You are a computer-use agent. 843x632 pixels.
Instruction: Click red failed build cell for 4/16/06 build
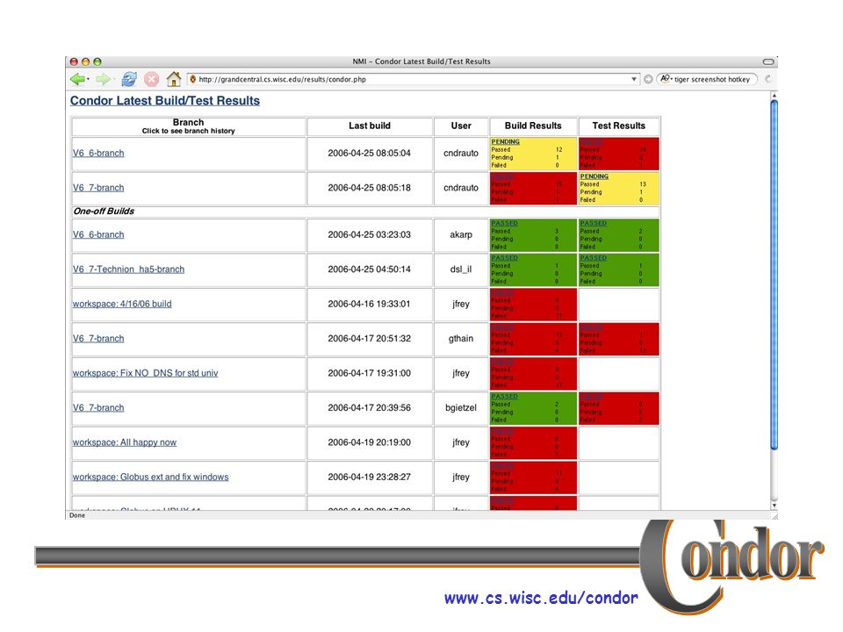click(x=533, y=305)
